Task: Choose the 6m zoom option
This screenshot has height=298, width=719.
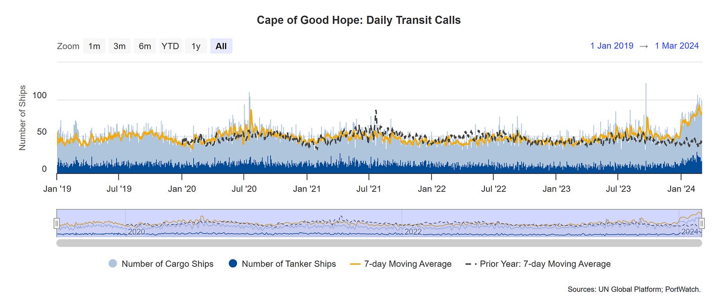Action: coord(145,45)
